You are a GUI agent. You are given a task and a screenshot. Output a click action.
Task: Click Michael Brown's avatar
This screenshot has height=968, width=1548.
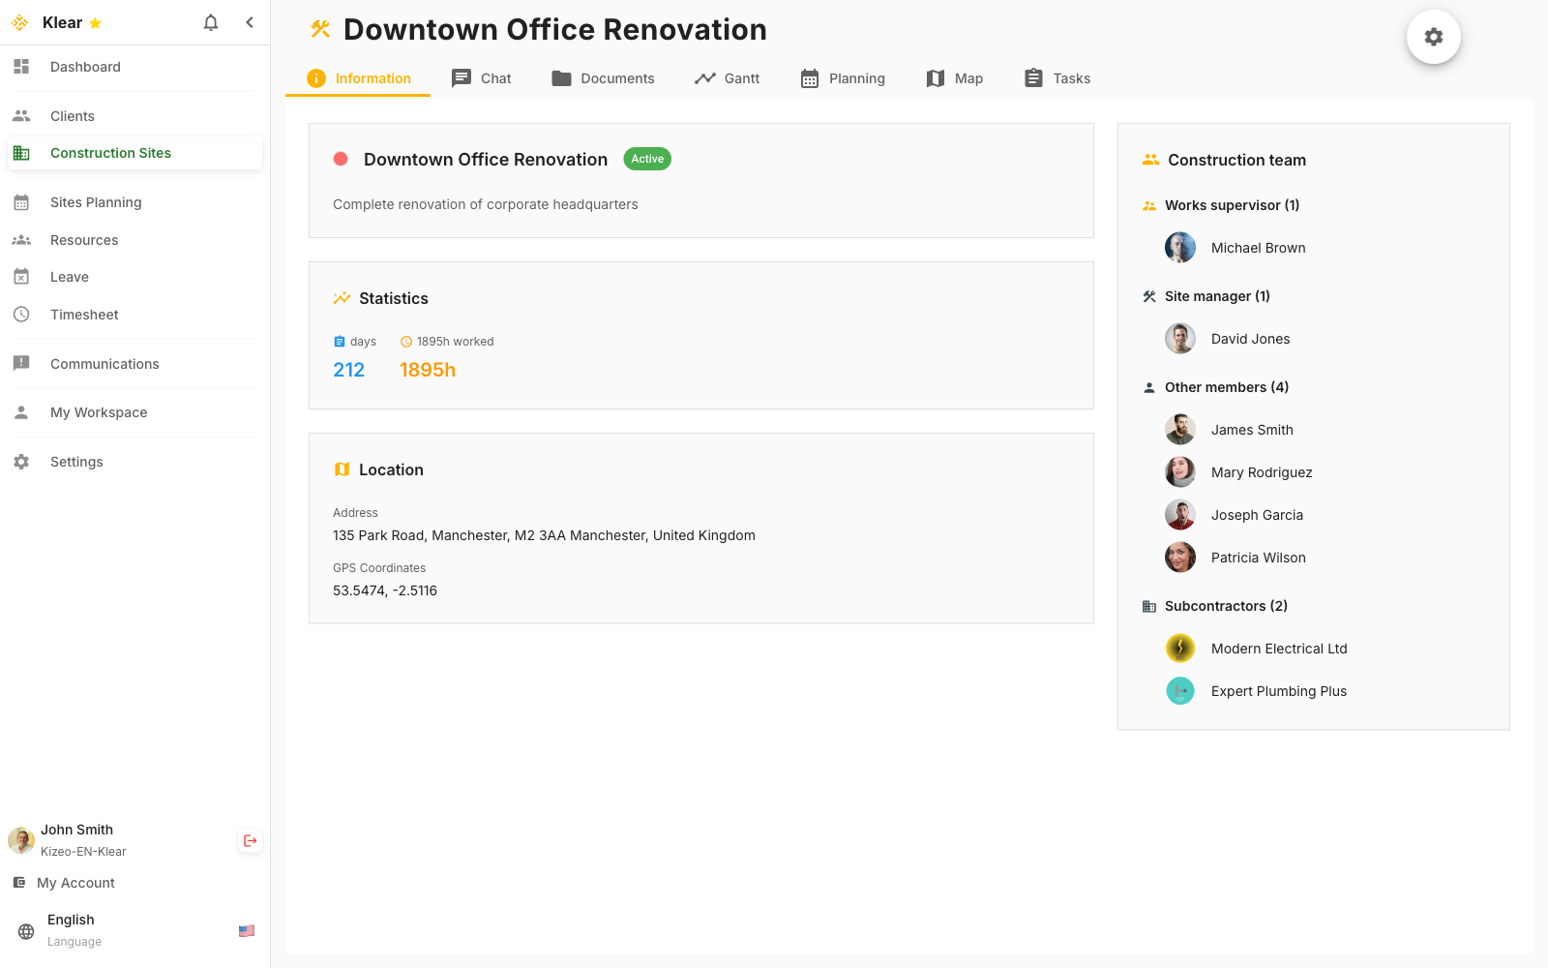(1179, 248)
